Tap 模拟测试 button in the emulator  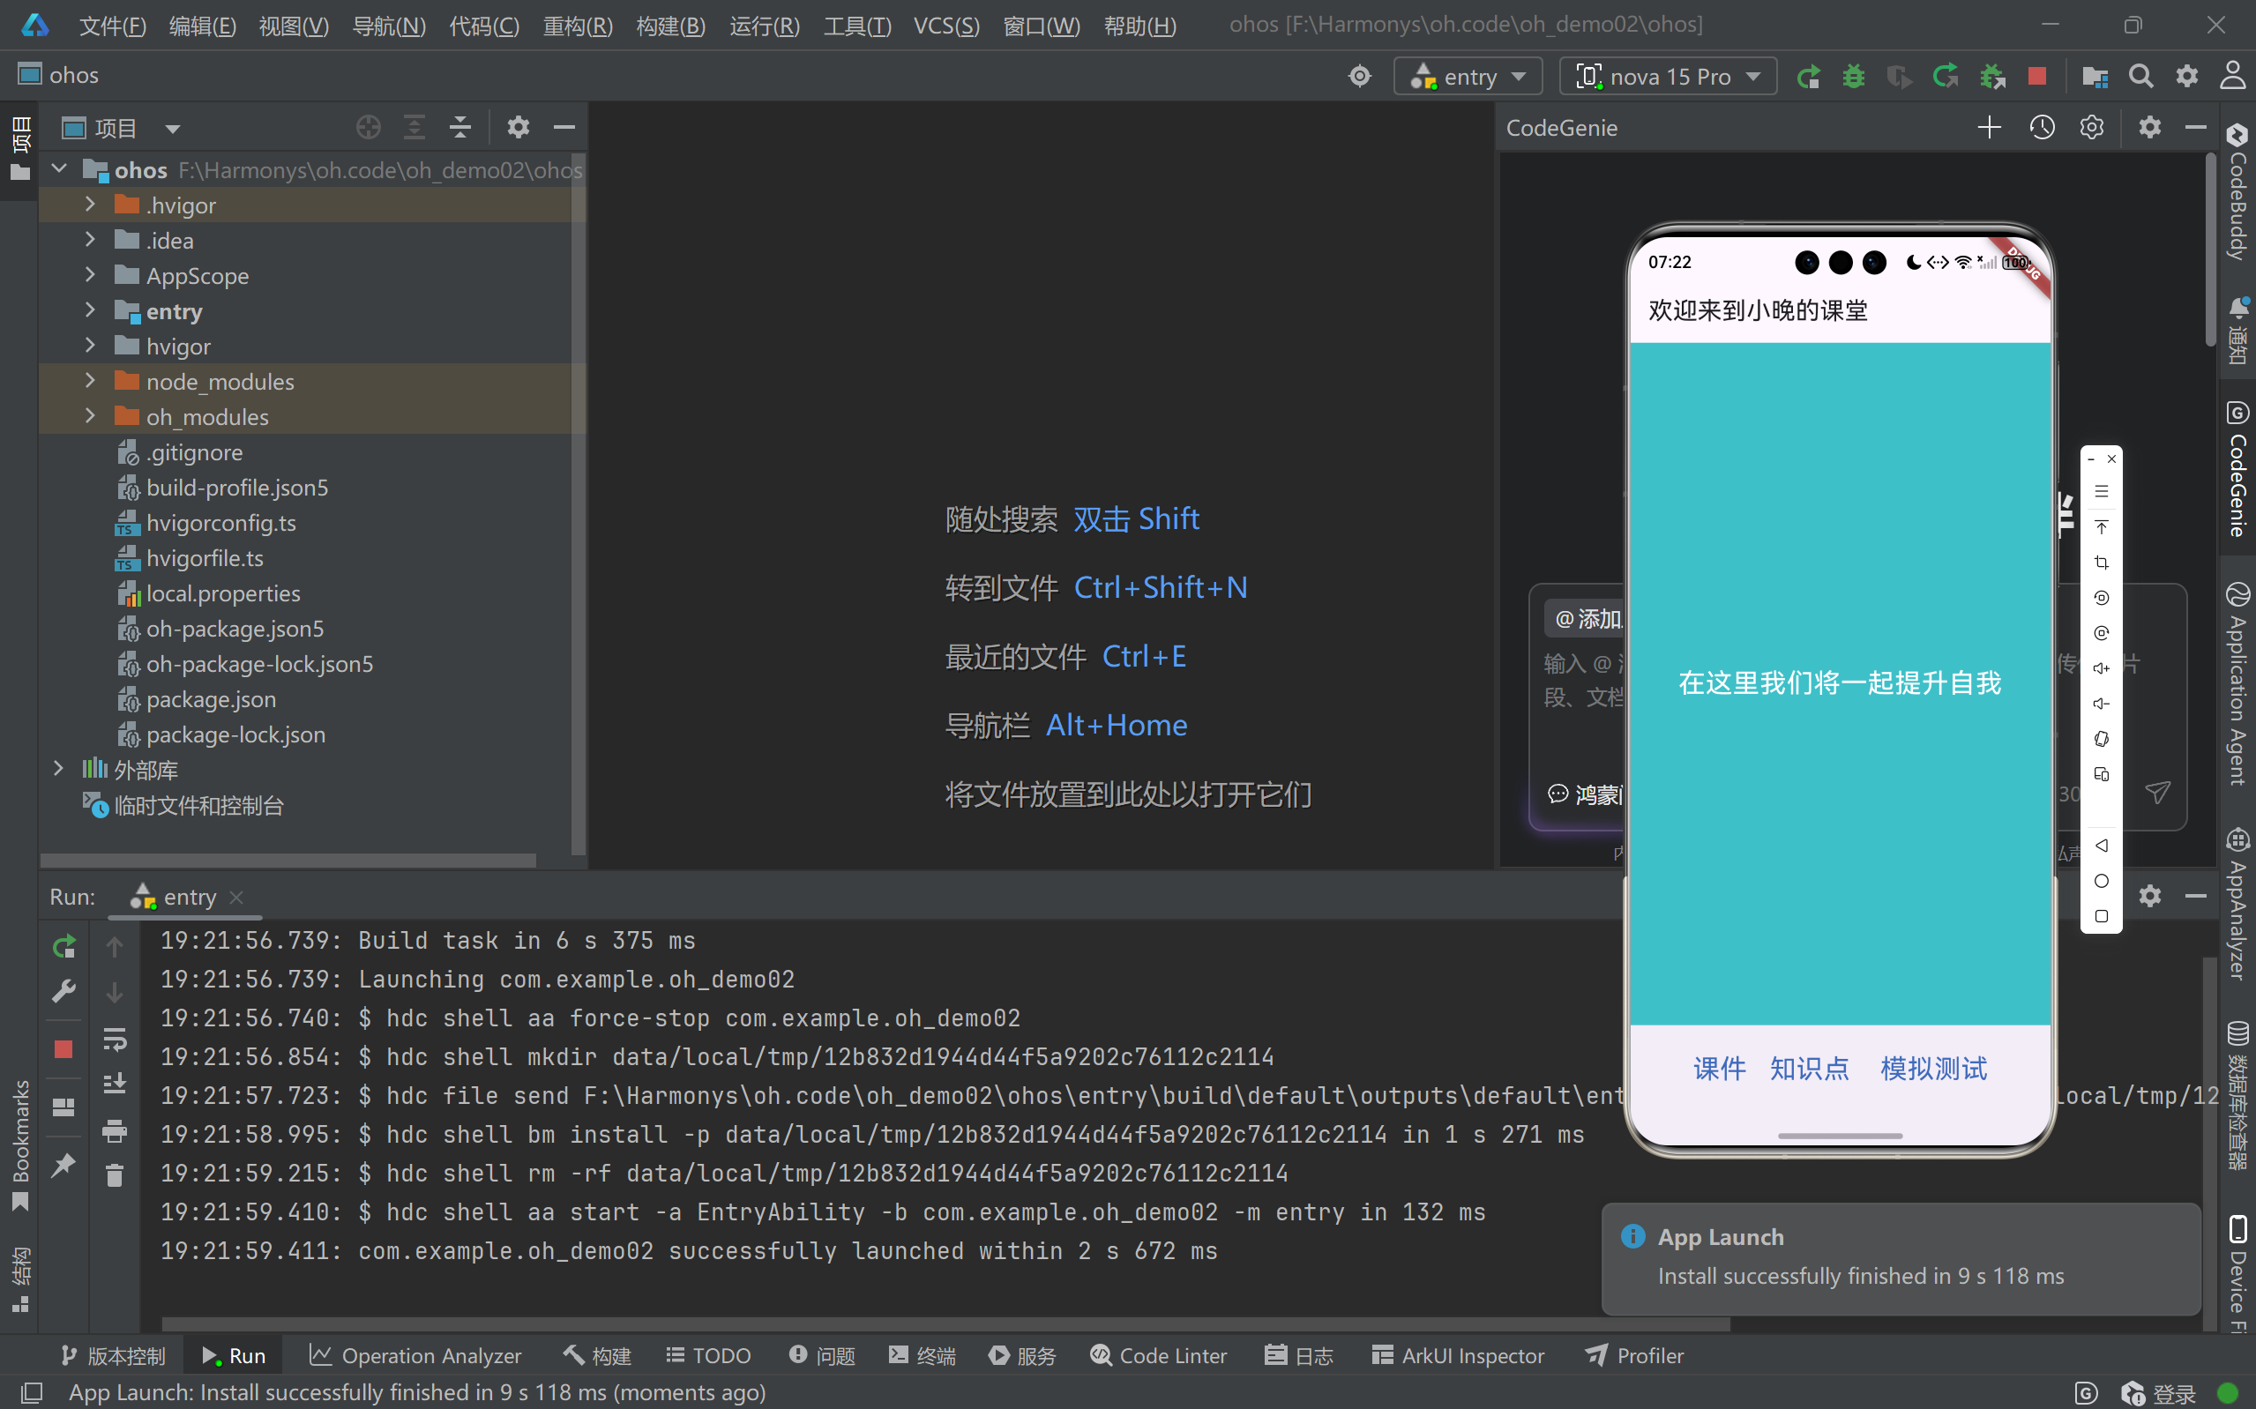coord(1932,1068)
